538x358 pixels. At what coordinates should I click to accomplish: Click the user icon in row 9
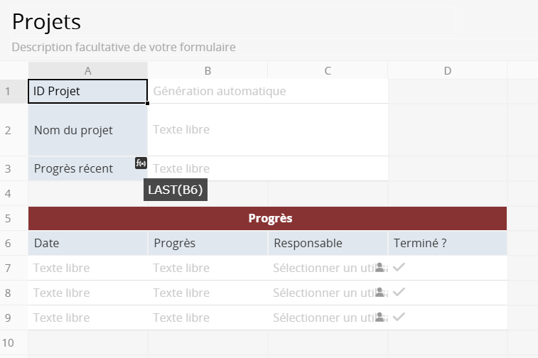pos(380,317)
